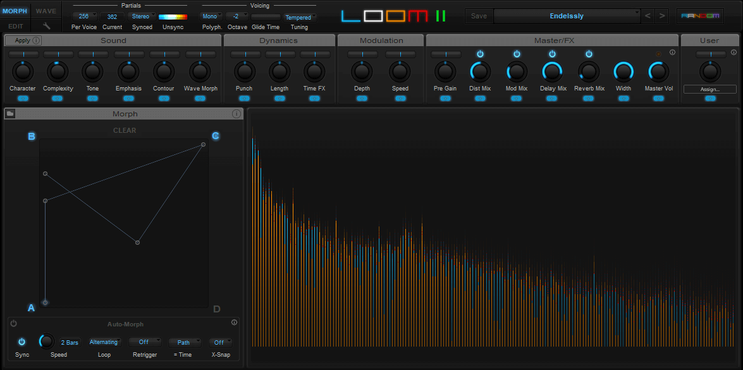Click the Apply button
The image size is (743, 370).
[x=23, y=40]
